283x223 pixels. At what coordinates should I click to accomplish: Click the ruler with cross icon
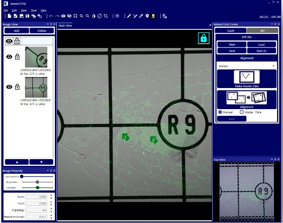pyautogui.click(x=135, y=16)
